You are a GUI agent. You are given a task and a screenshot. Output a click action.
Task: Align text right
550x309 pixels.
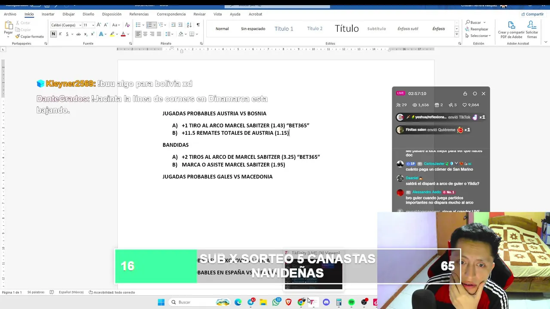point(152,34)
